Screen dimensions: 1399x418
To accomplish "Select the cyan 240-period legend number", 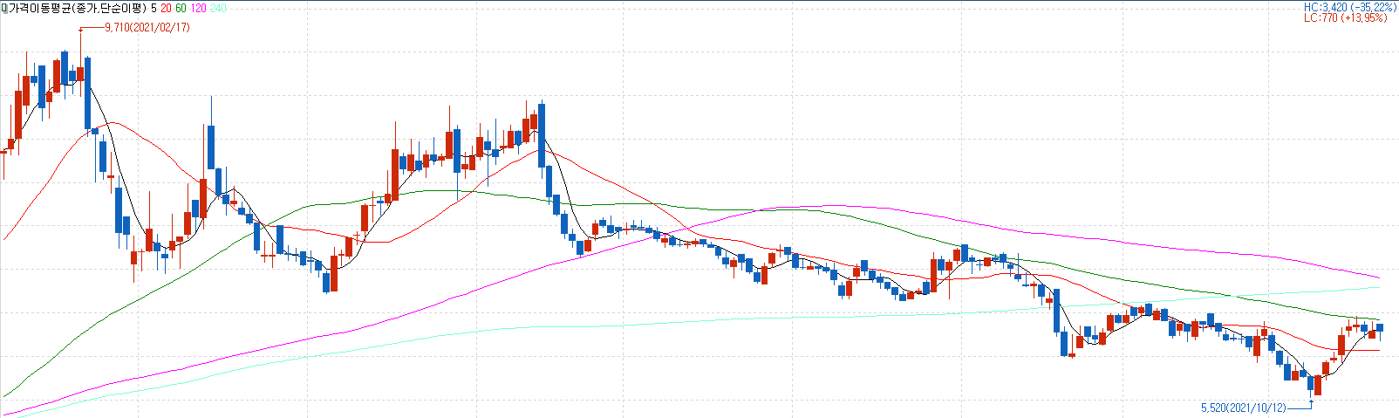I will point(219,7).
